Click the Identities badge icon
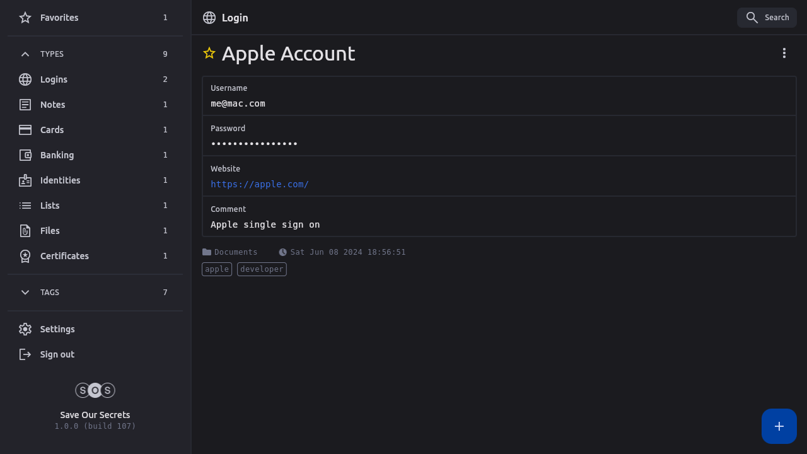807x454 pixels. [25, 180]
